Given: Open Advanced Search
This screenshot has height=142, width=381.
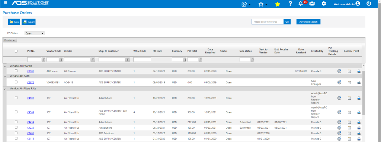Looking at the screenshot, I should point(308,22).
